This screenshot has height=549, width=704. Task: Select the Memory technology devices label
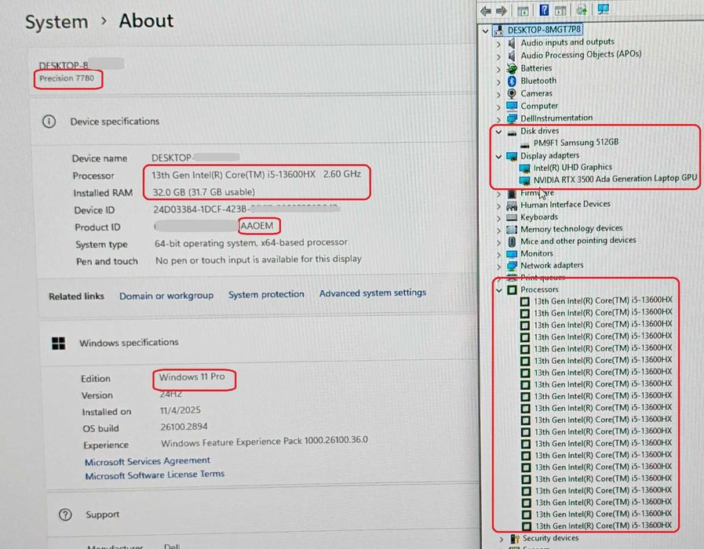(x=571, y=229)
